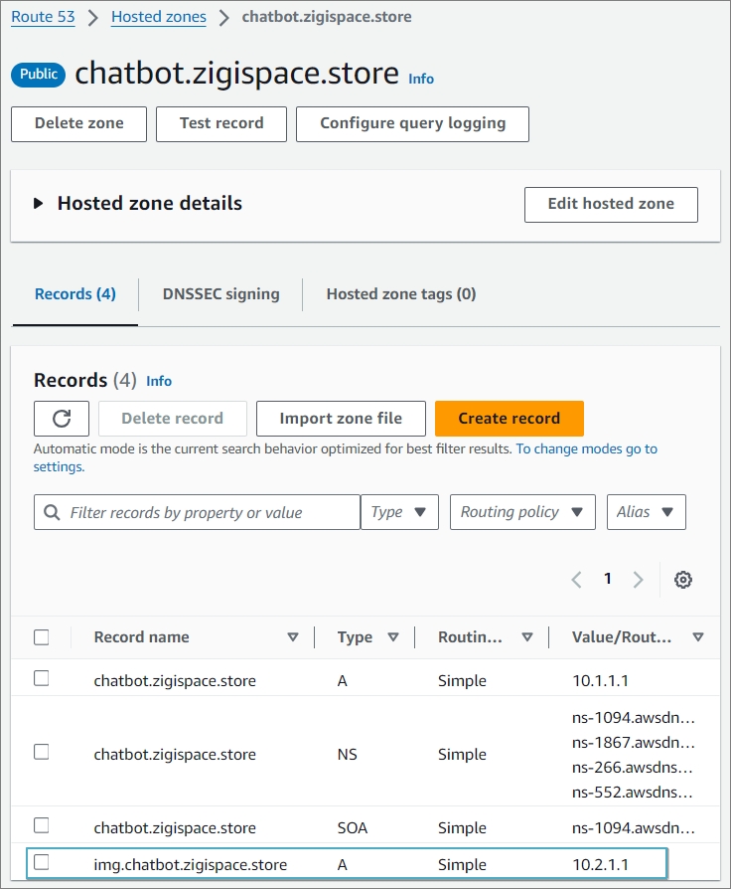Image resolution: width=731 pixels, height=889 pixels.
Task: Click the orange Create record button
Action: click(x=510, y=419)
